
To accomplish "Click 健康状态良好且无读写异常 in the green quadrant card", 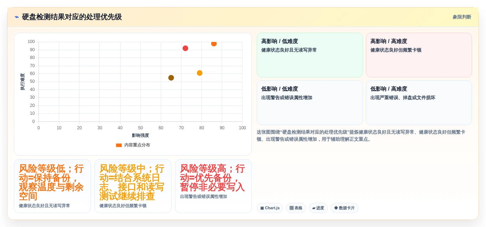I will click(x=289, y=50).
